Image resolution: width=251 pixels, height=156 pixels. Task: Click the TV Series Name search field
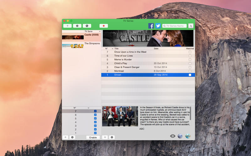(x=176, y=26)
